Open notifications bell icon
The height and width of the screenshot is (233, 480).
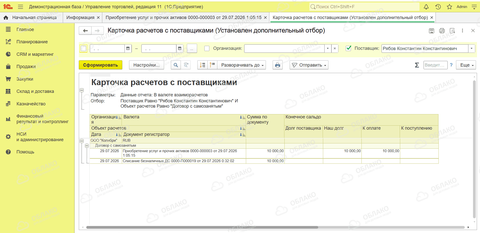point(426,7)
